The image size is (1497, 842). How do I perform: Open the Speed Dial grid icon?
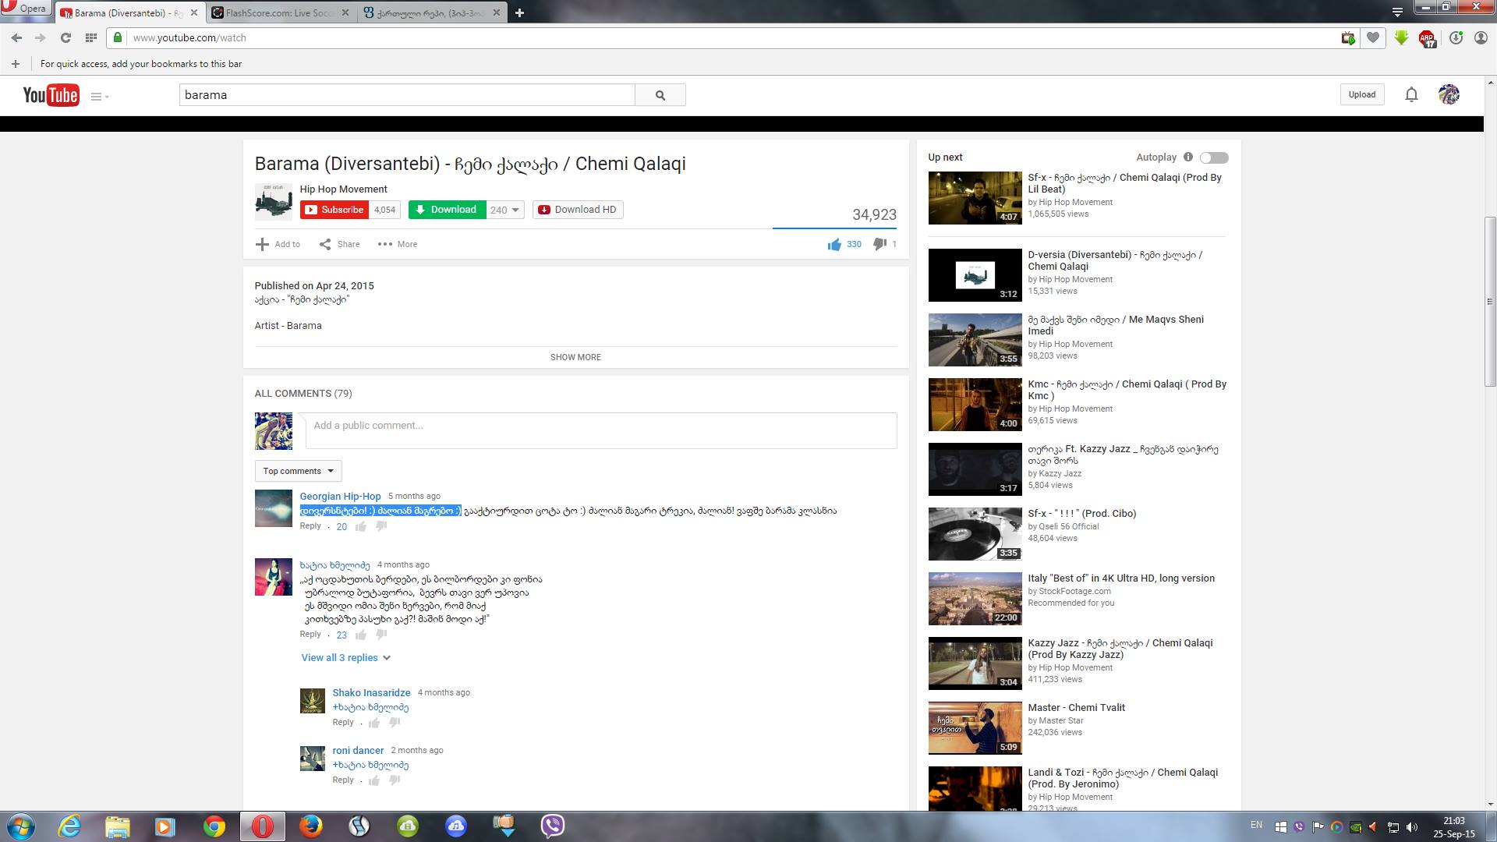click(x=91, y=37)
